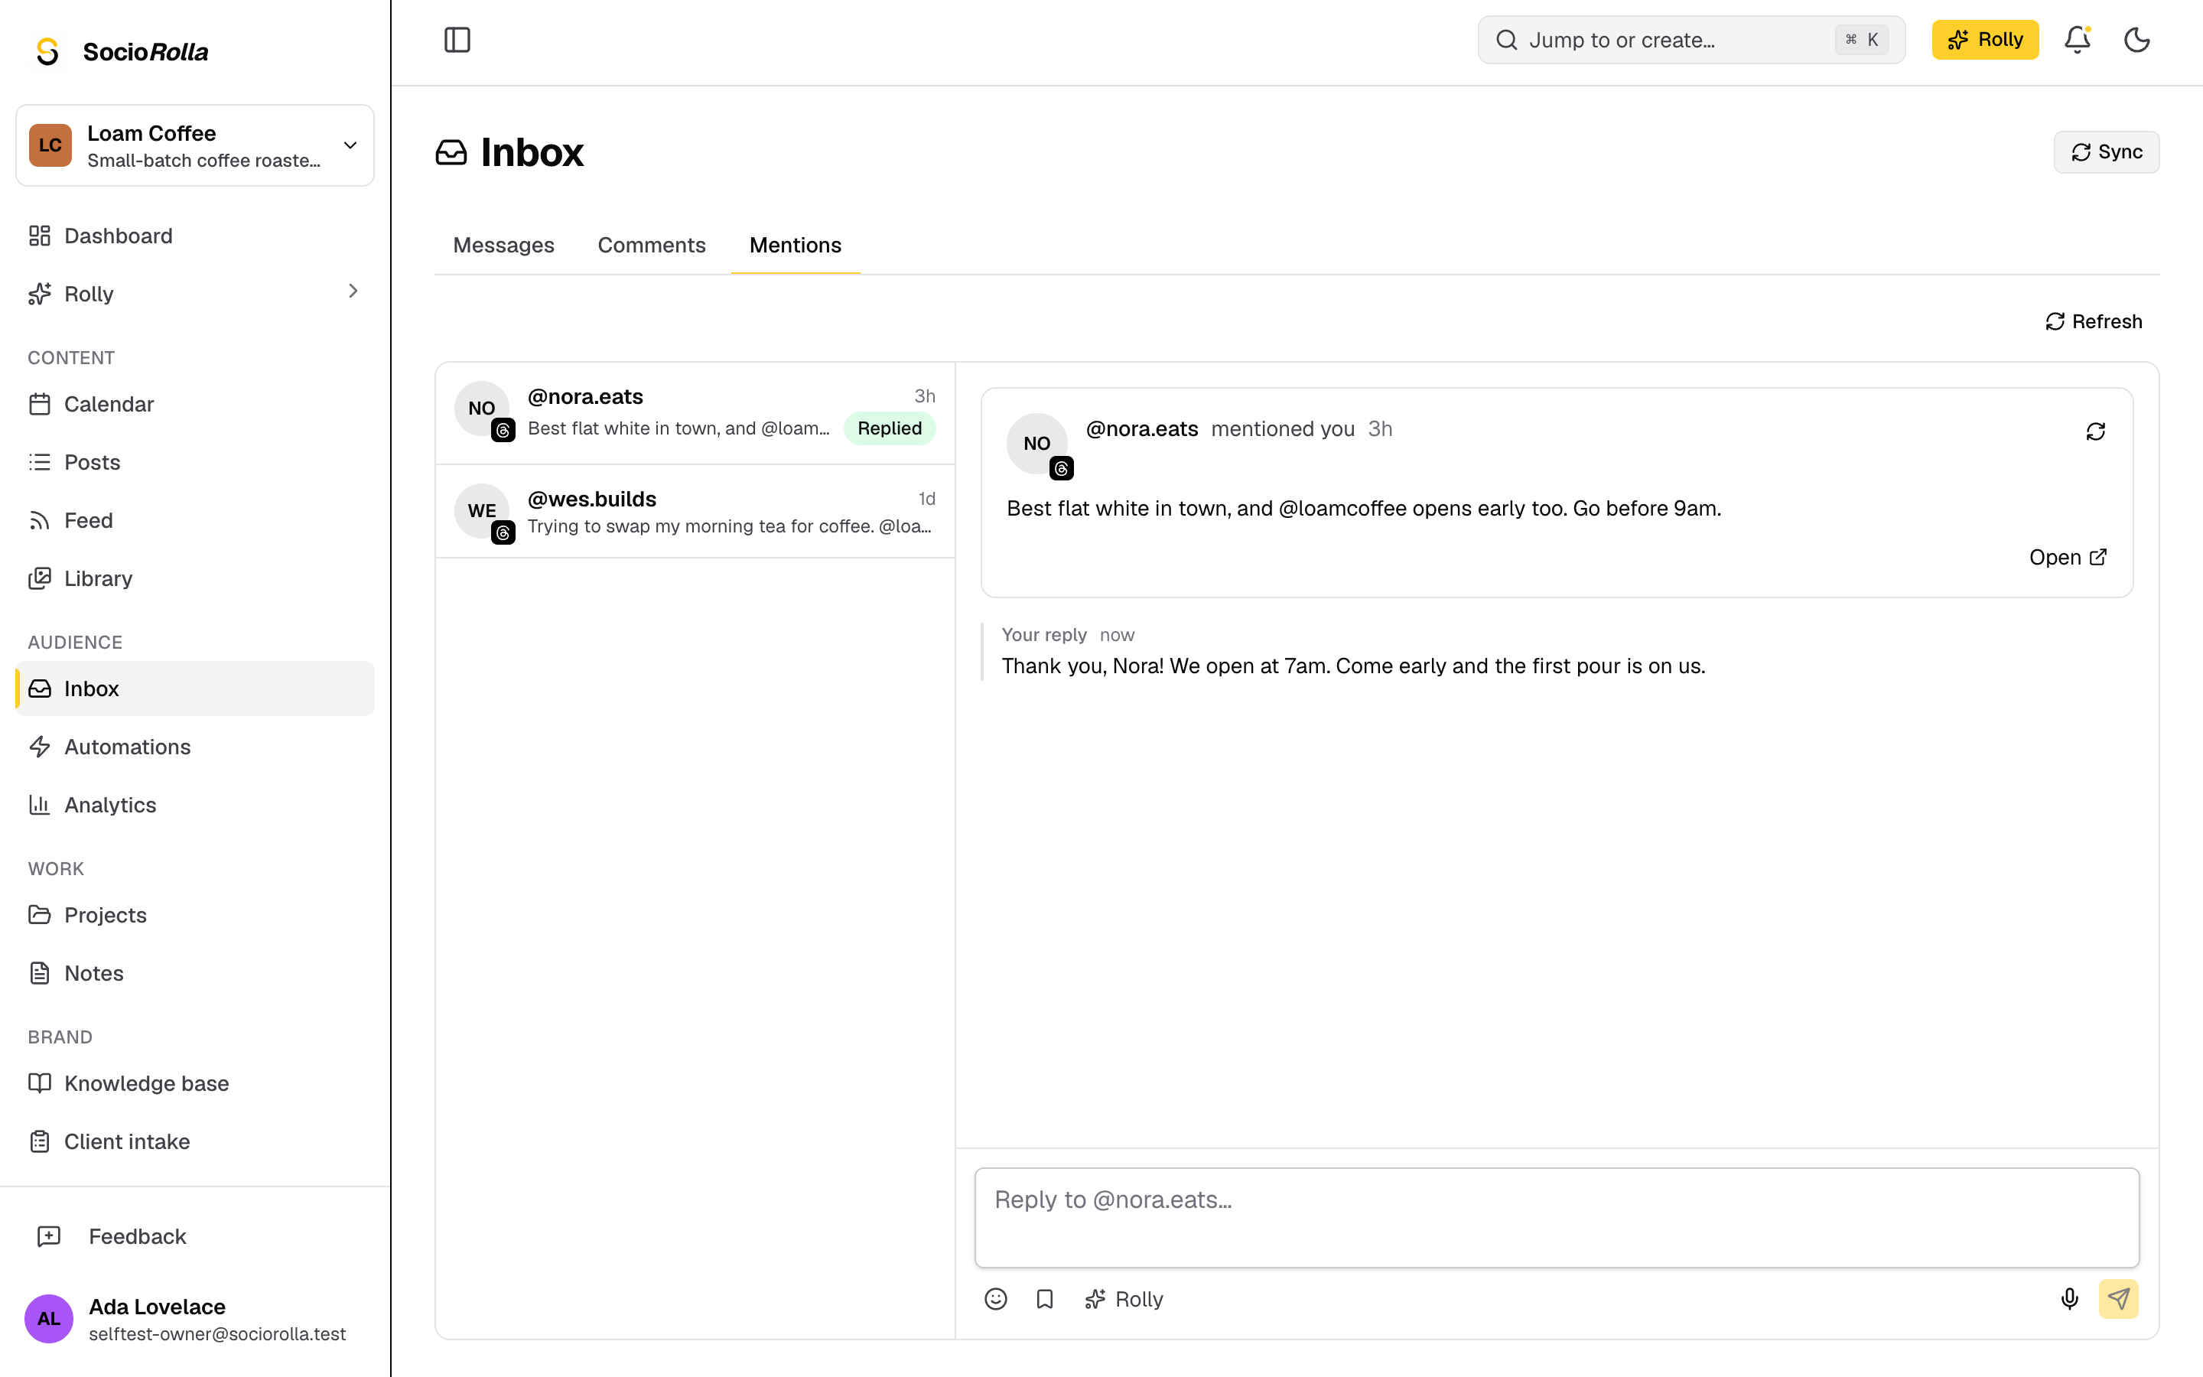The image size is (2203, 1377).
Task: Click the Refresh button
Action: point(2094,321)
